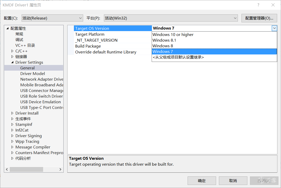Select the _NT_TARGET_VERSION property row

(x=113, y=40)
